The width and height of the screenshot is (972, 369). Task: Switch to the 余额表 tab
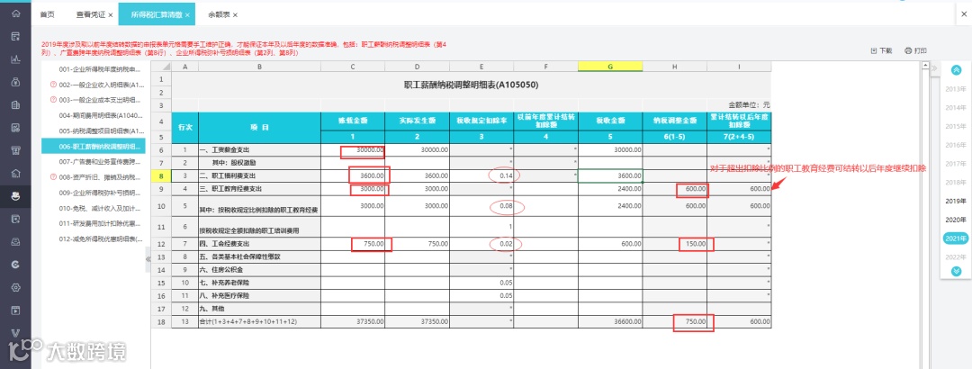click(218, 14)
